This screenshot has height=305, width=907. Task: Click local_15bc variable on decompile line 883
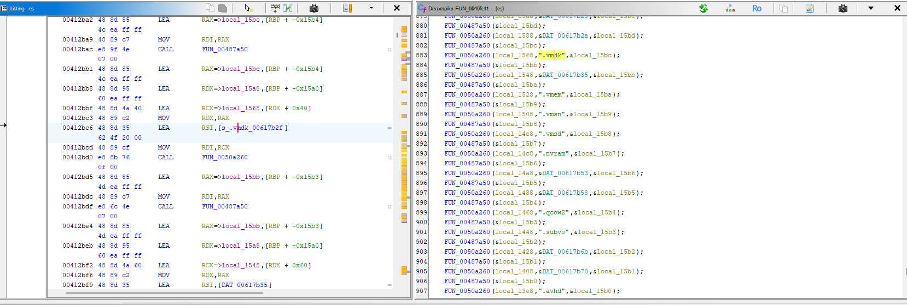[x=592, y=55]
